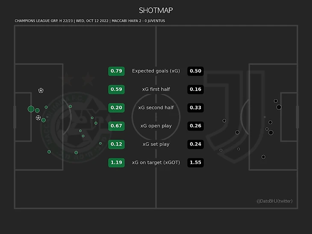Select the black 0.24 set play value
312x234 pixels.
[x=195, y=144]
